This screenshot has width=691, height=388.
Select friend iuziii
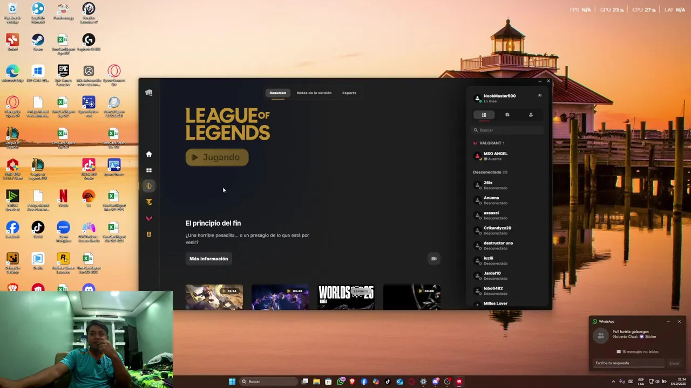click(507, 260)
